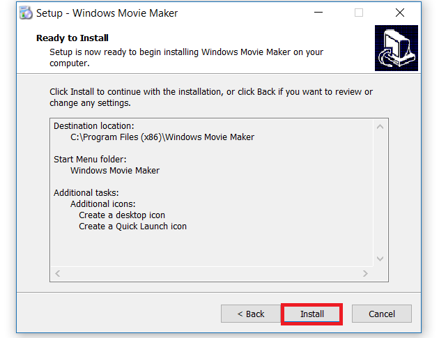Click the setup icon in title bar
Viewport: 439px width, 338px height.
26,13
